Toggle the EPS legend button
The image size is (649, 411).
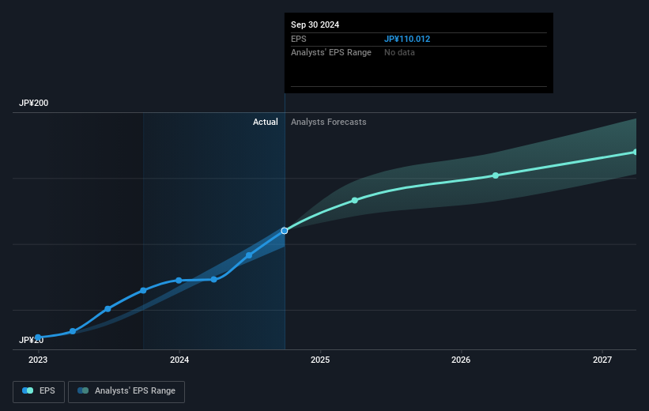click(x=39, y=391)
